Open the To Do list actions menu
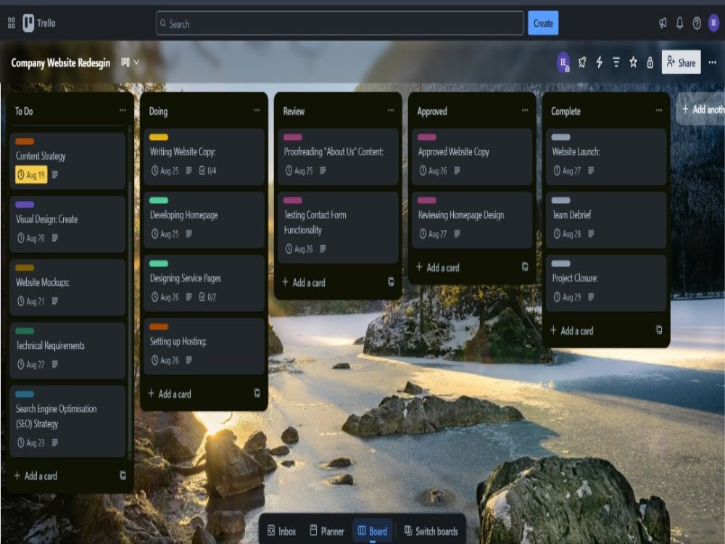 [123, 110]
